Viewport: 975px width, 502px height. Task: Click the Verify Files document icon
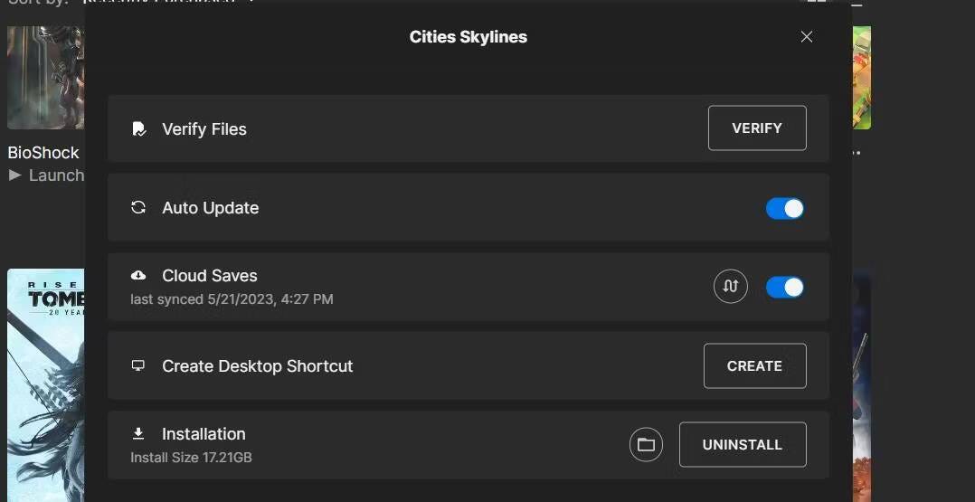pyautogui.click(x=138, y=128)
